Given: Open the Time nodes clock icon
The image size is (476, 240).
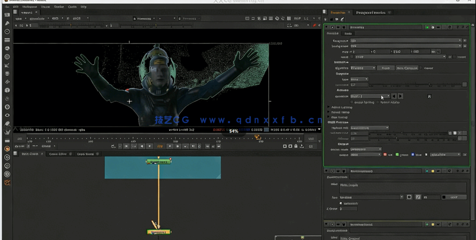Looking at the screenshot, I should click(7, 32).
